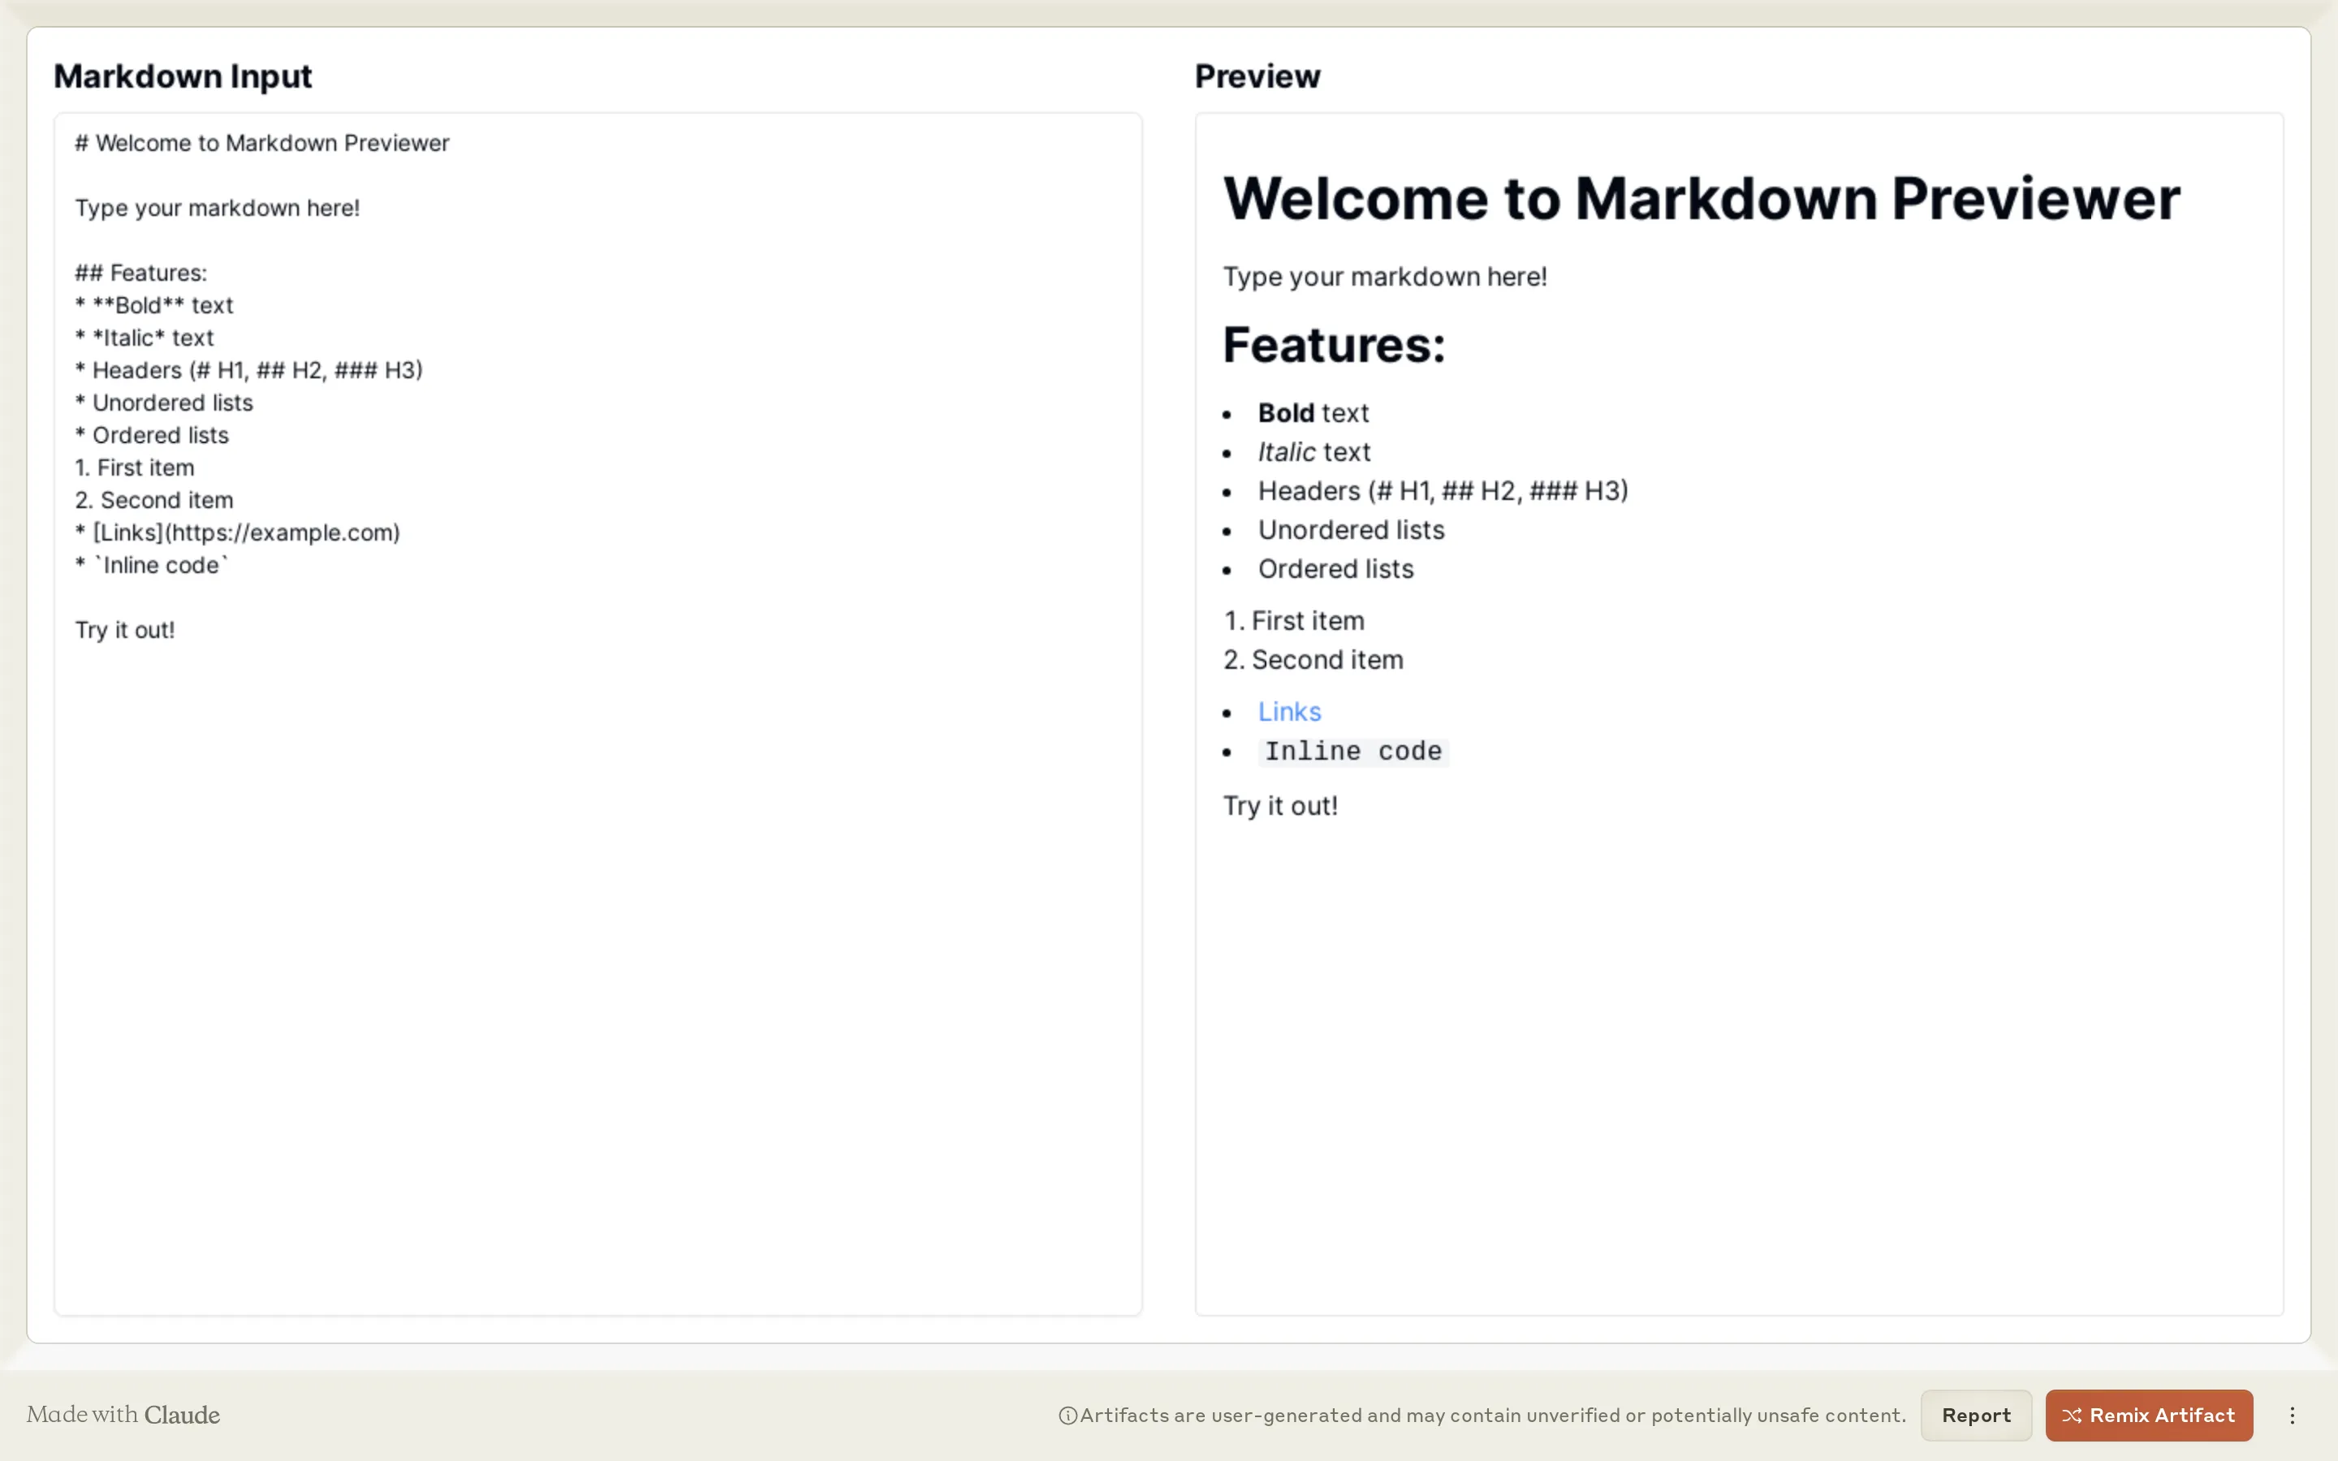The image size is (2338, 1461).
Task: Click the shuffle icon inside Remix Artifact button
Action: pyautogui.click(x=2073, y=1415)
